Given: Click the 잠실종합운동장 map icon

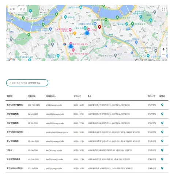Looking at the screenshot, I should pos(106,20).
